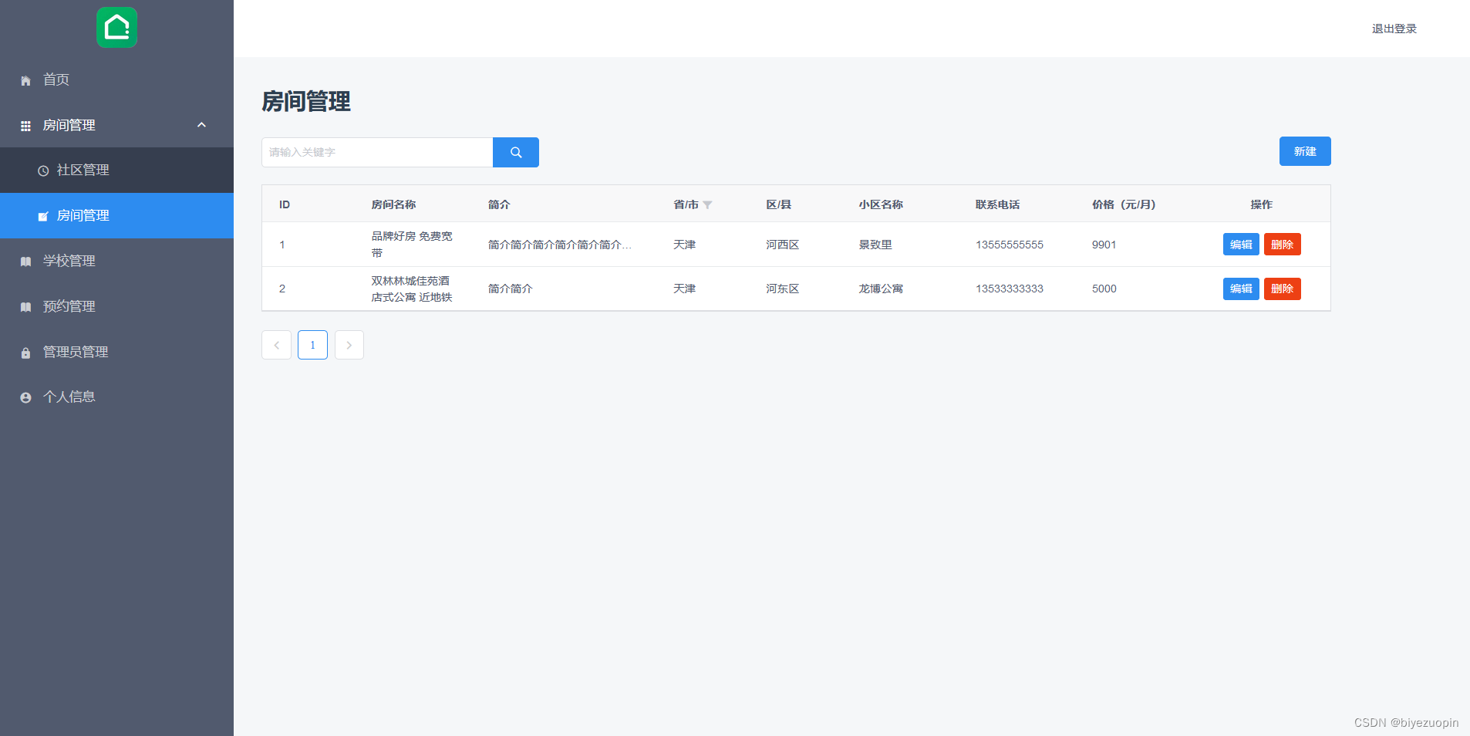Image resolution: width=1470 pixels, height=736 pixels.
Task: Open the 省/市 column filter icon
Action: (707, 205)
